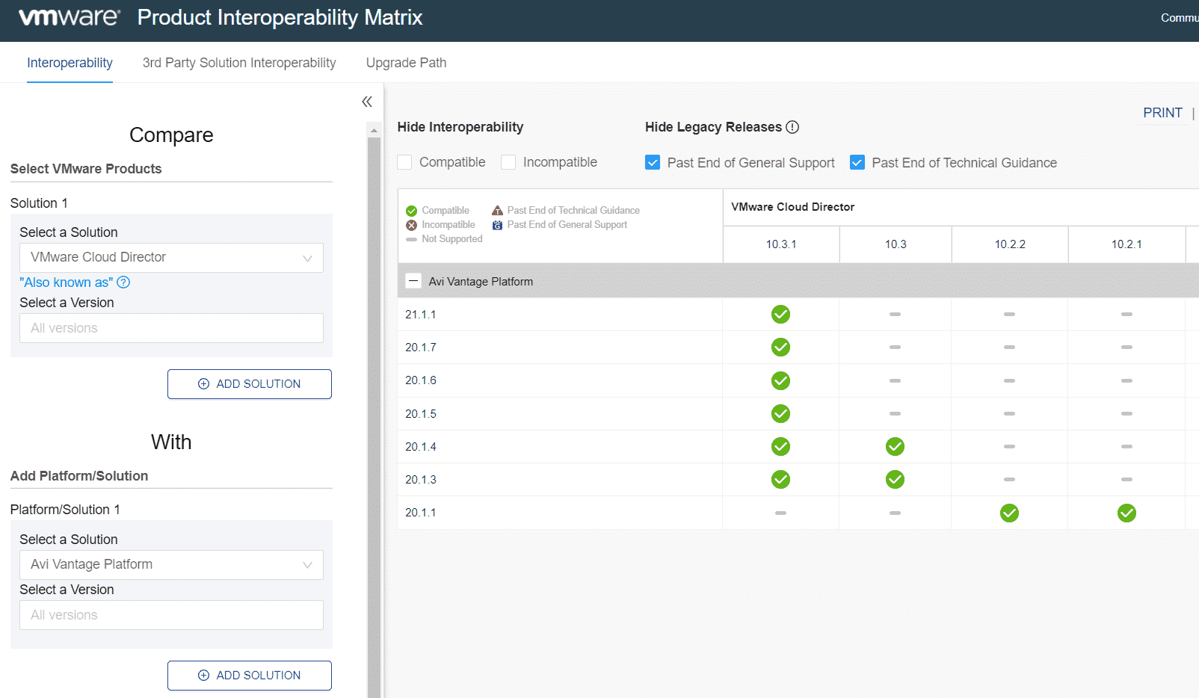The image size is (1199, 698).
Task: Click compatible checkmark for 20.1.1 under 10.2.1
Action: coord(1126,513)
